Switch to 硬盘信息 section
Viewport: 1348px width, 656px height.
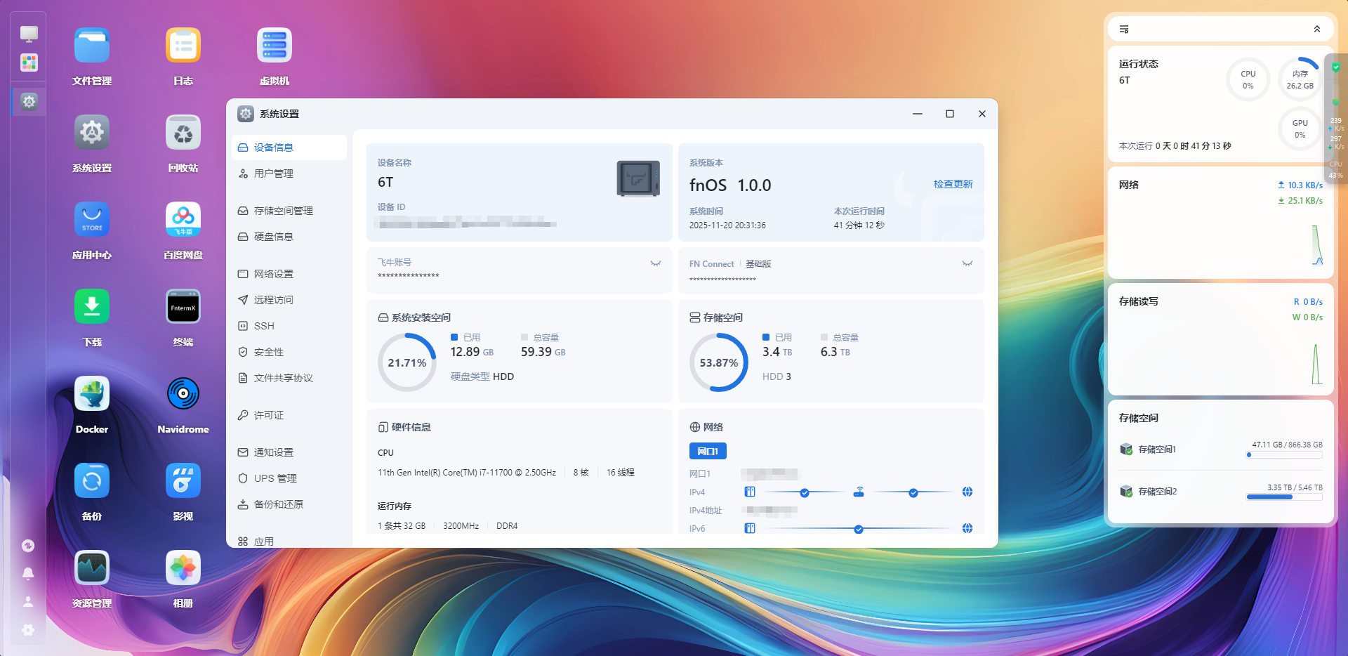(289, 237)
